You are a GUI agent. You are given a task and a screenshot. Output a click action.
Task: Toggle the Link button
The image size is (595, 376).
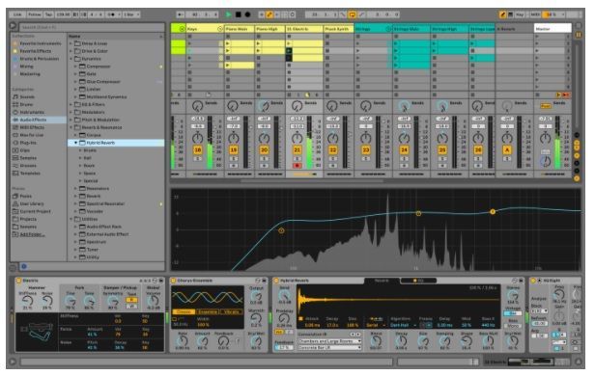click(17, 14)
